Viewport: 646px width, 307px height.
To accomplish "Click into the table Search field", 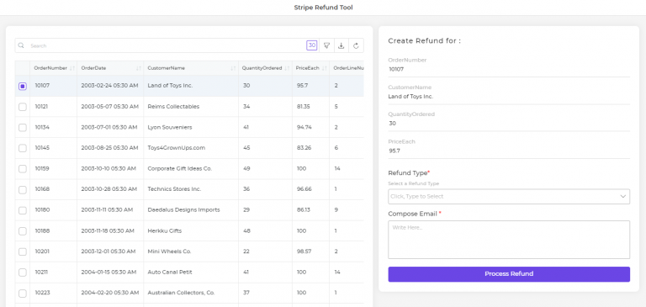I will click(165, 45).
